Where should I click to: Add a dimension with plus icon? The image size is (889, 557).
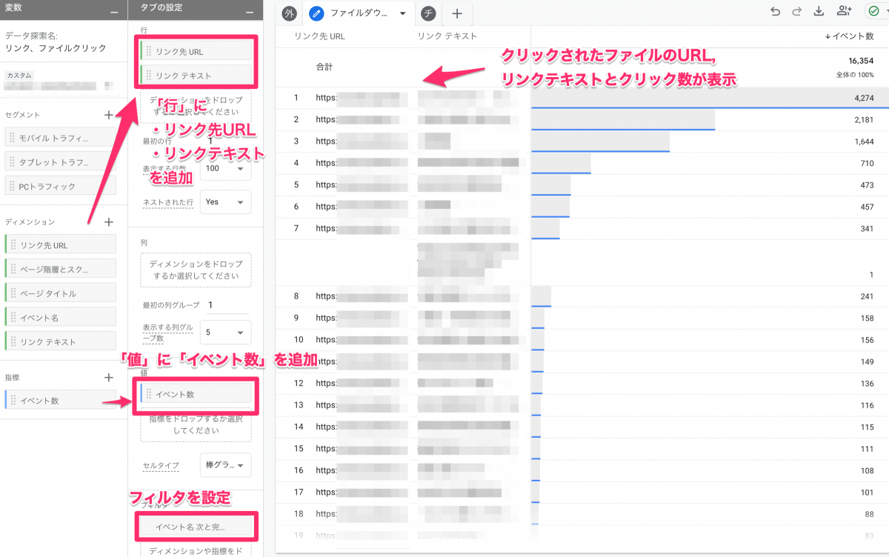point(109,221)
